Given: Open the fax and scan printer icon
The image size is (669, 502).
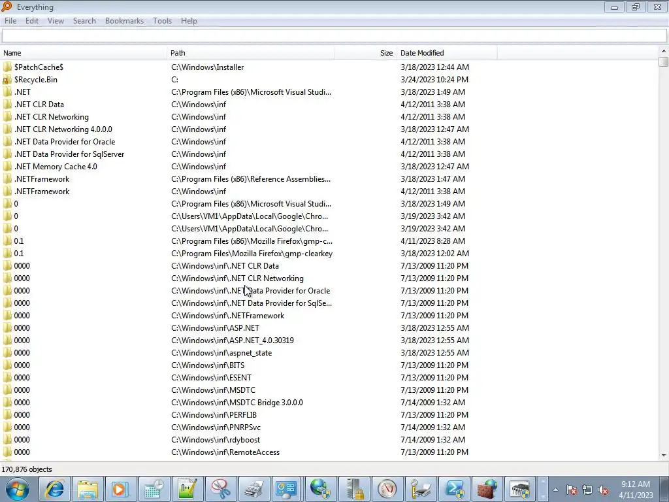Looking at the screenshot, I should click(254, 489).
